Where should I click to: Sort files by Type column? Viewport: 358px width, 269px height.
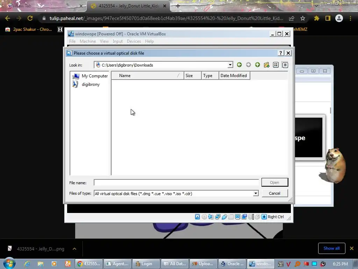[210, 76]
